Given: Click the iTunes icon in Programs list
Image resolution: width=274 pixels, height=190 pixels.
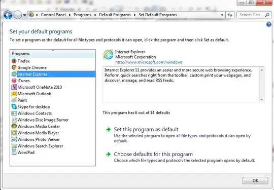Looking at the screenshot, I should (x=14, y=81).
